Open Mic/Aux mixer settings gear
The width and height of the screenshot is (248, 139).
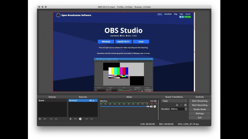click(x=155, y=106)
